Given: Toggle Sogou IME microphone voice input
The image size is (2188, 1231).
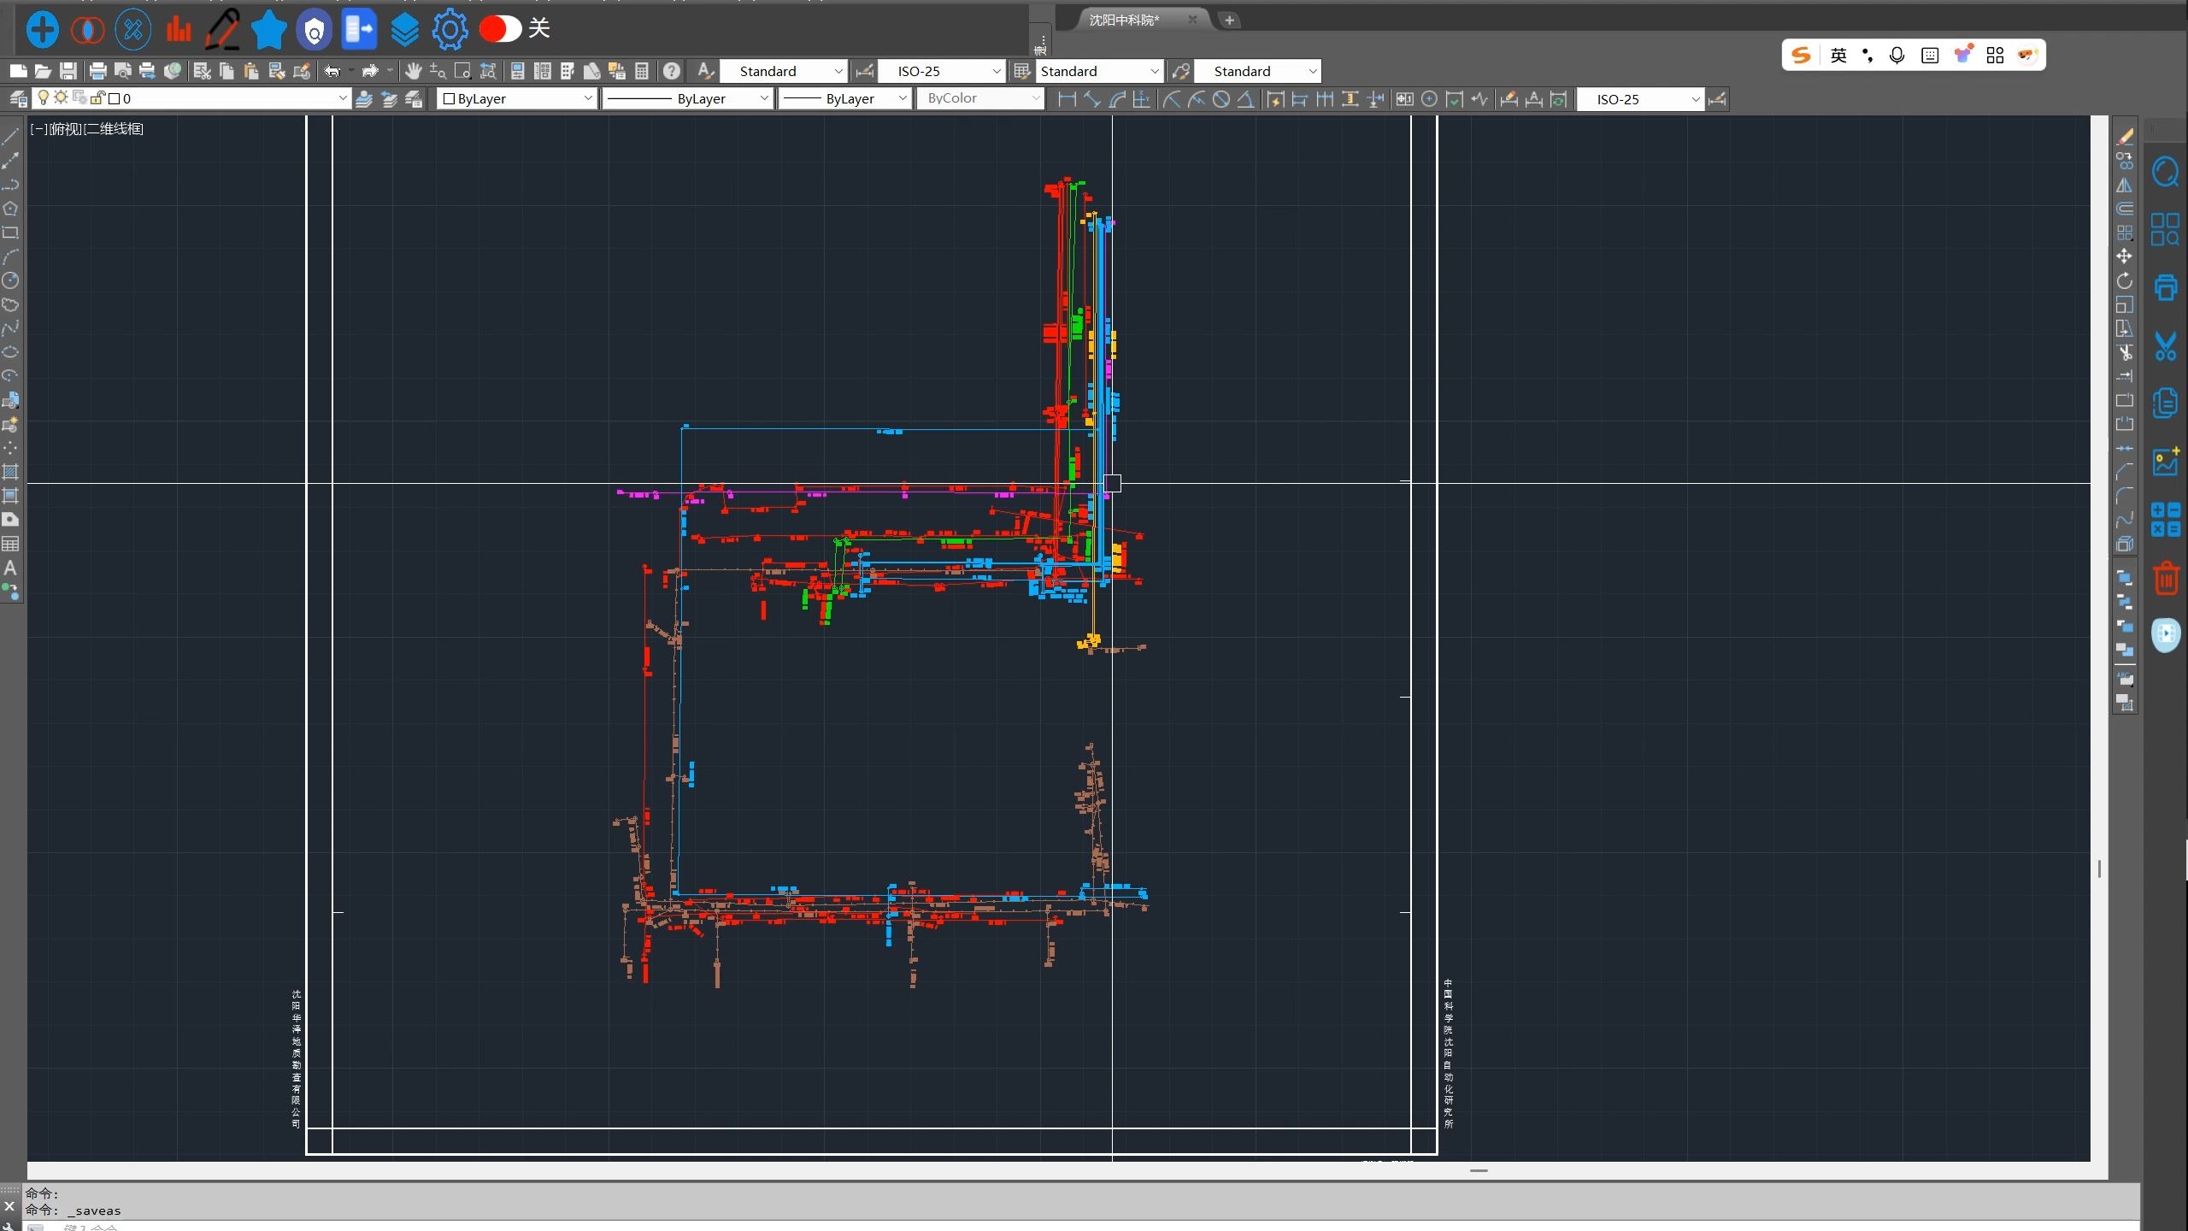Looking at the screenshot, I should pos(1897,56).
